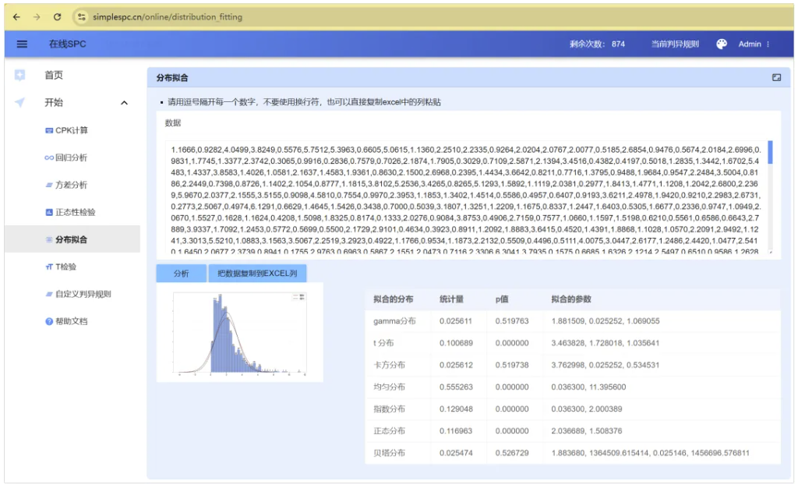Image resolution: width=798 pixels, height=488 pixels.
Task: Click the help question mark icon
Action: pyautogui.click(x=49, y=321)
